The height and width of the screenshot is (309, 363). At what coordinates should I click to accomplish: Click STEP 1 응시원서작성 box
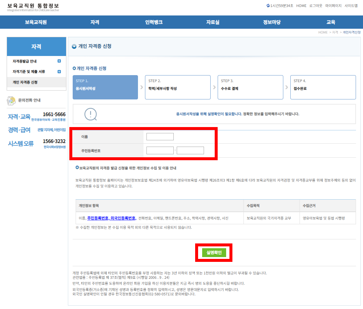click(106, 87)
